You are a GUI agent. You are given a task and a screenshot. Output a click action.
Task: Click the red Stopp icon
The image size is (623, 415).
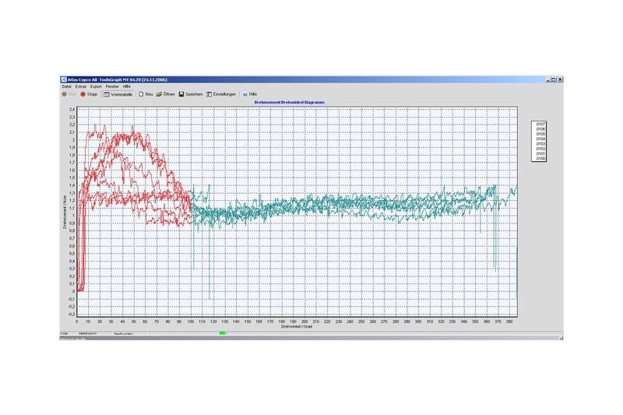point(83,94)
